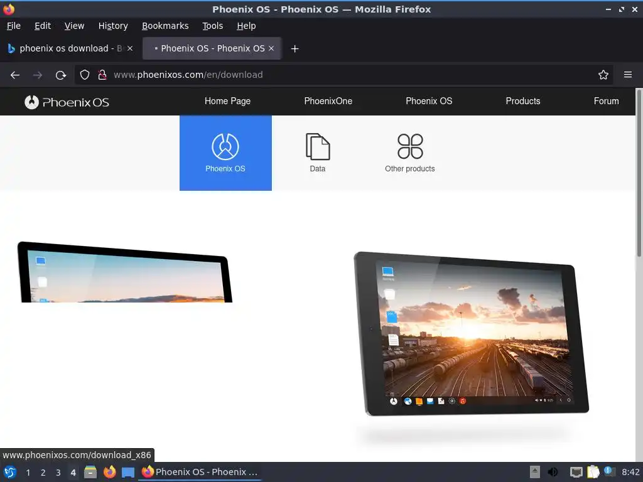Click the Firefox 'Phoenix OS - Phoenix …' taskbar button
The width and height of the screenshot is (643, 482).
(x=200, y=472)
